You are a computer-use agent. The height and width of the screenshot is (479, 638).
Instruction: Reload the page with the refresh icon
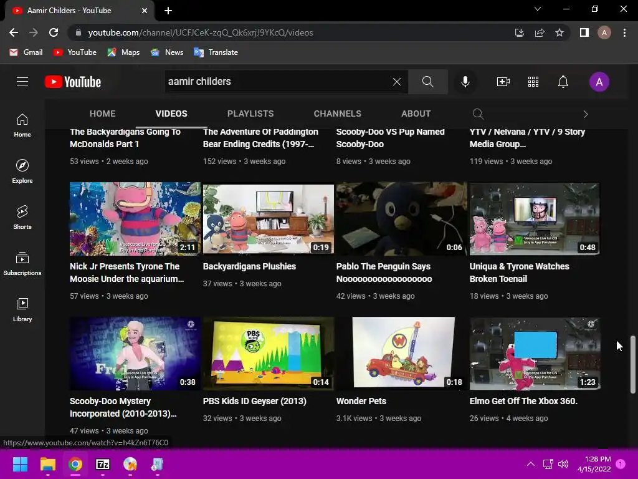54,32
